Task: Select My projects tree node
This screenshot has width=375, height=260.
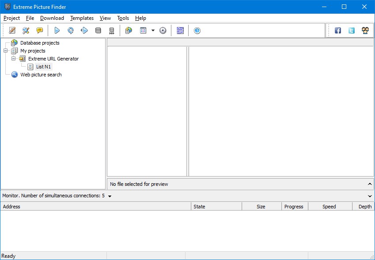Action: [x=33, y=51]
